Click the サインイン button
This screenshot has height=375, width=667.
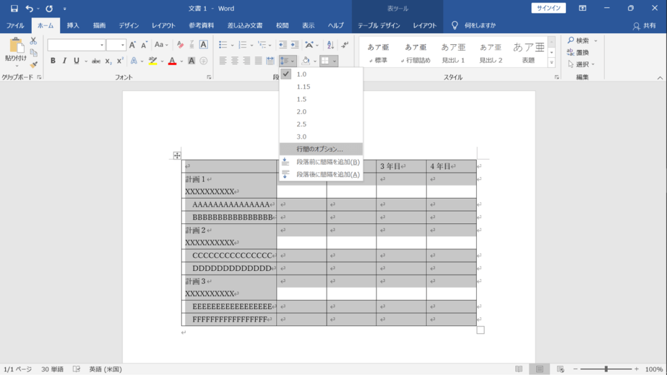(x=548, y=8)
